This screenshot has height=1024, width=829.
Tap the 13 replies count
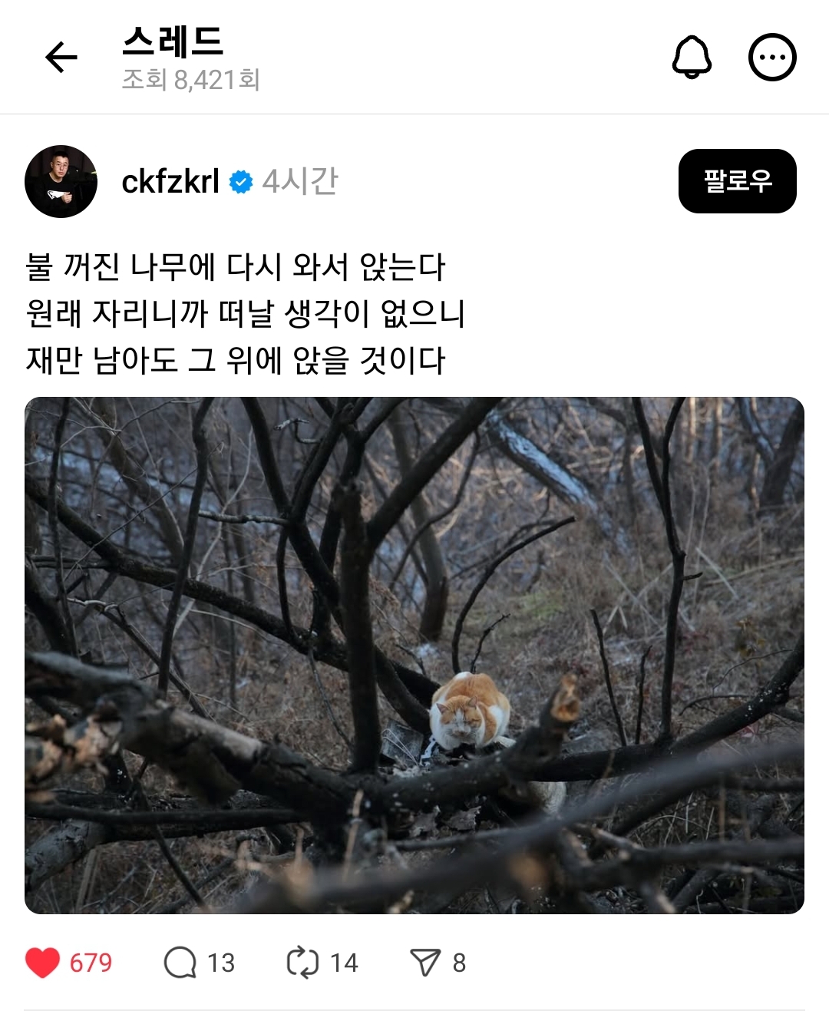[221, 963]
